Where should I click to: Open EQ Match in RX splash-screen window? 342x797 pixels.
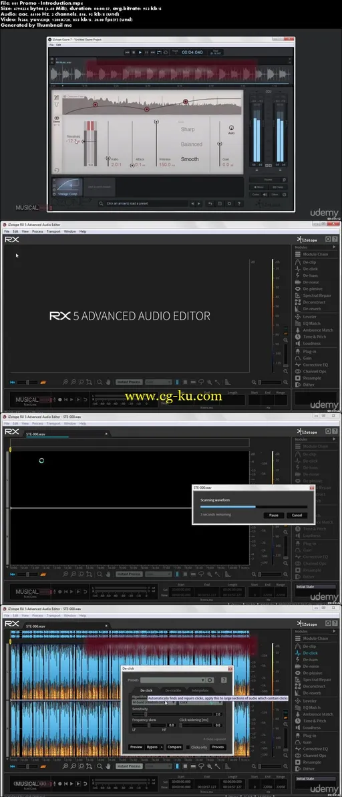[311, 323]
